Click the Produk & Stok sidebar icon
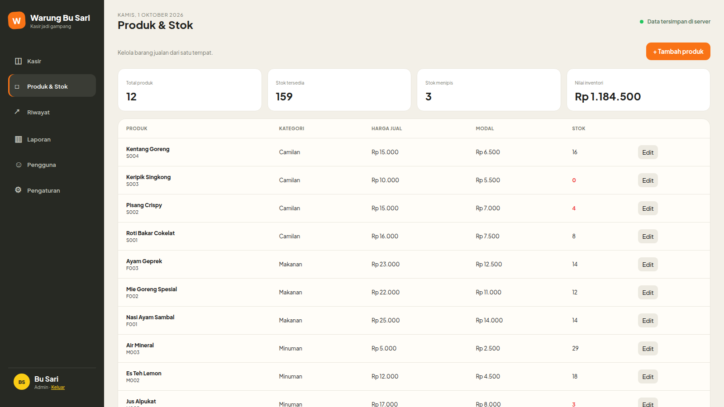The height and width of the screenshot is (407, 724). click(x=17, y=86)
